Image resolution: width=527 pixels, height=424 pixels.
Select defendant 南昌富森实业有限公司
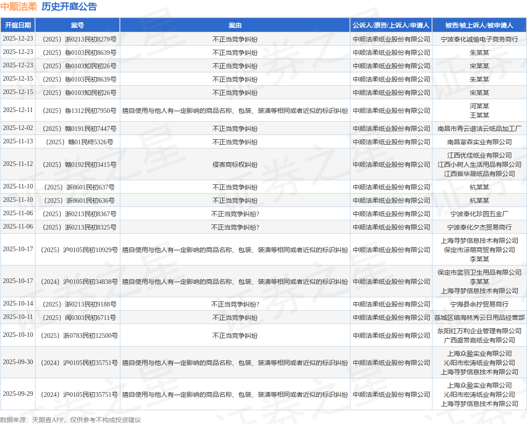[479, 142]
